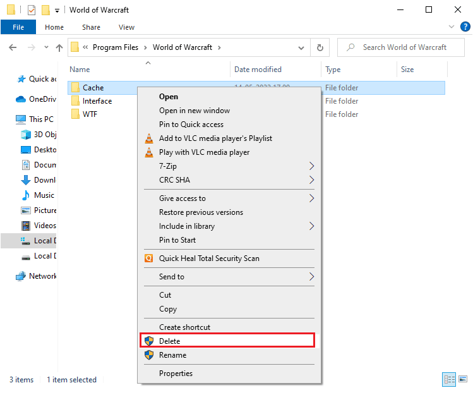This screenshot has height=407, width=473.
Task: Click World of Warcraft in address path
Action: tap(183, 47)
